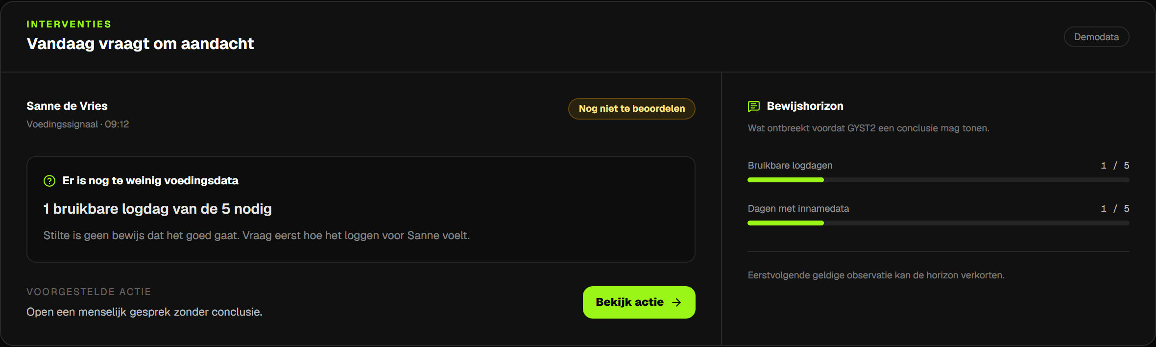This screenshot has width=1156, height=347.
Task: Select the Nog niet te beoordelen status pill
Action: [x=631, y=109]
